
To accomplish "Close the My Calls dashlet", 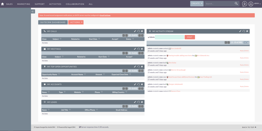I will (x=142, y=31).
